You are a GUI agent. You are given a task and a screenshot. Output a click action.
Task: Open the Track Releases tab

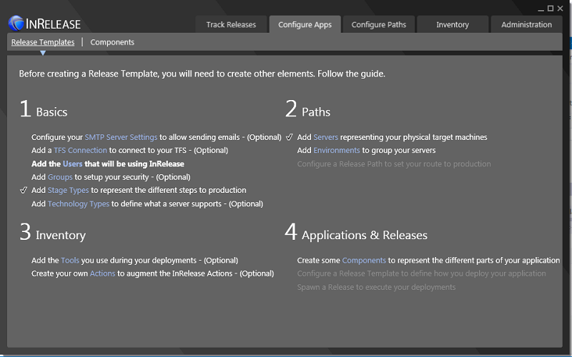231,24
